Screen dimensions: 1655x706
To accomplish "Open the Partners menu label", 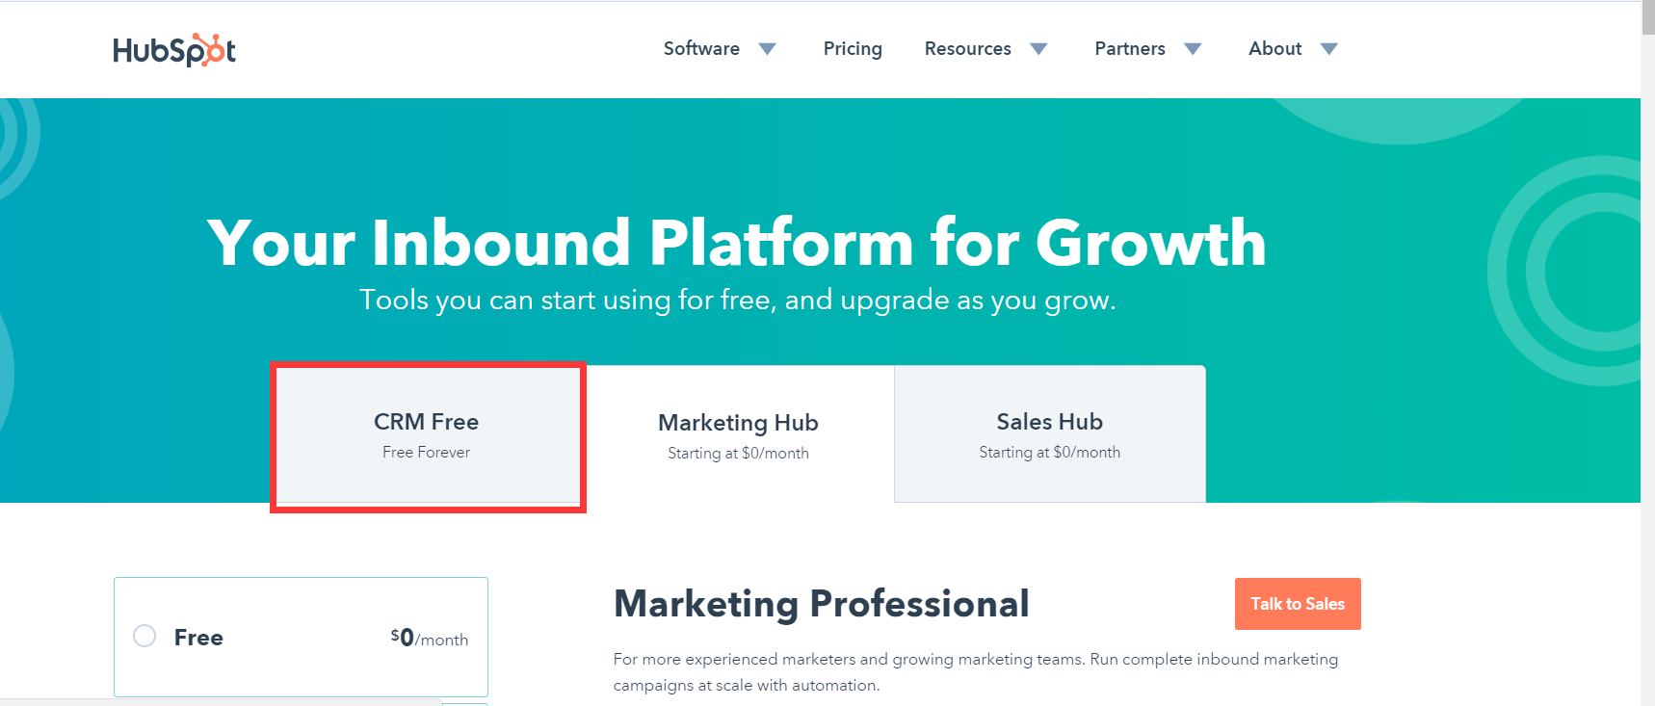I will tap(1129, 49).
